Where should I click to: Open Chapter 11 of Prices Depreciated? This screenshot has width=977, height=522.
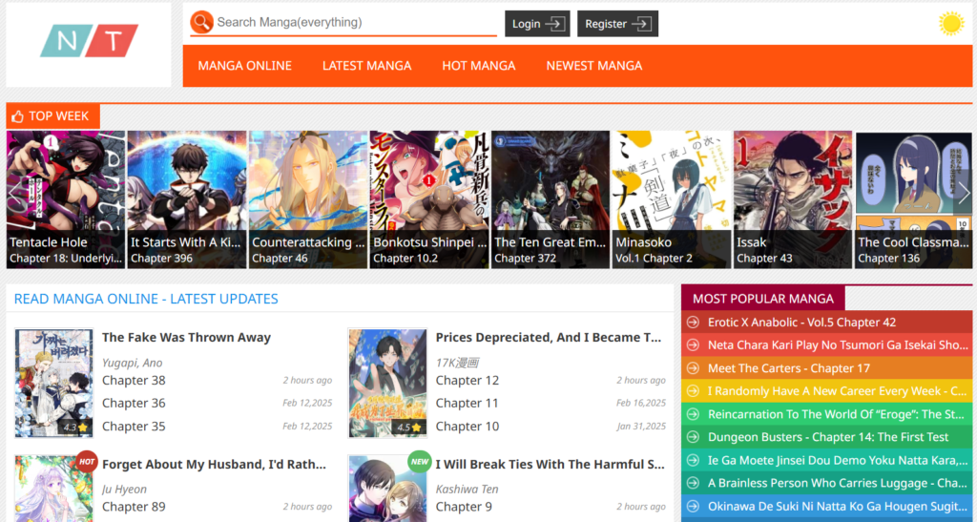[468, 403]
